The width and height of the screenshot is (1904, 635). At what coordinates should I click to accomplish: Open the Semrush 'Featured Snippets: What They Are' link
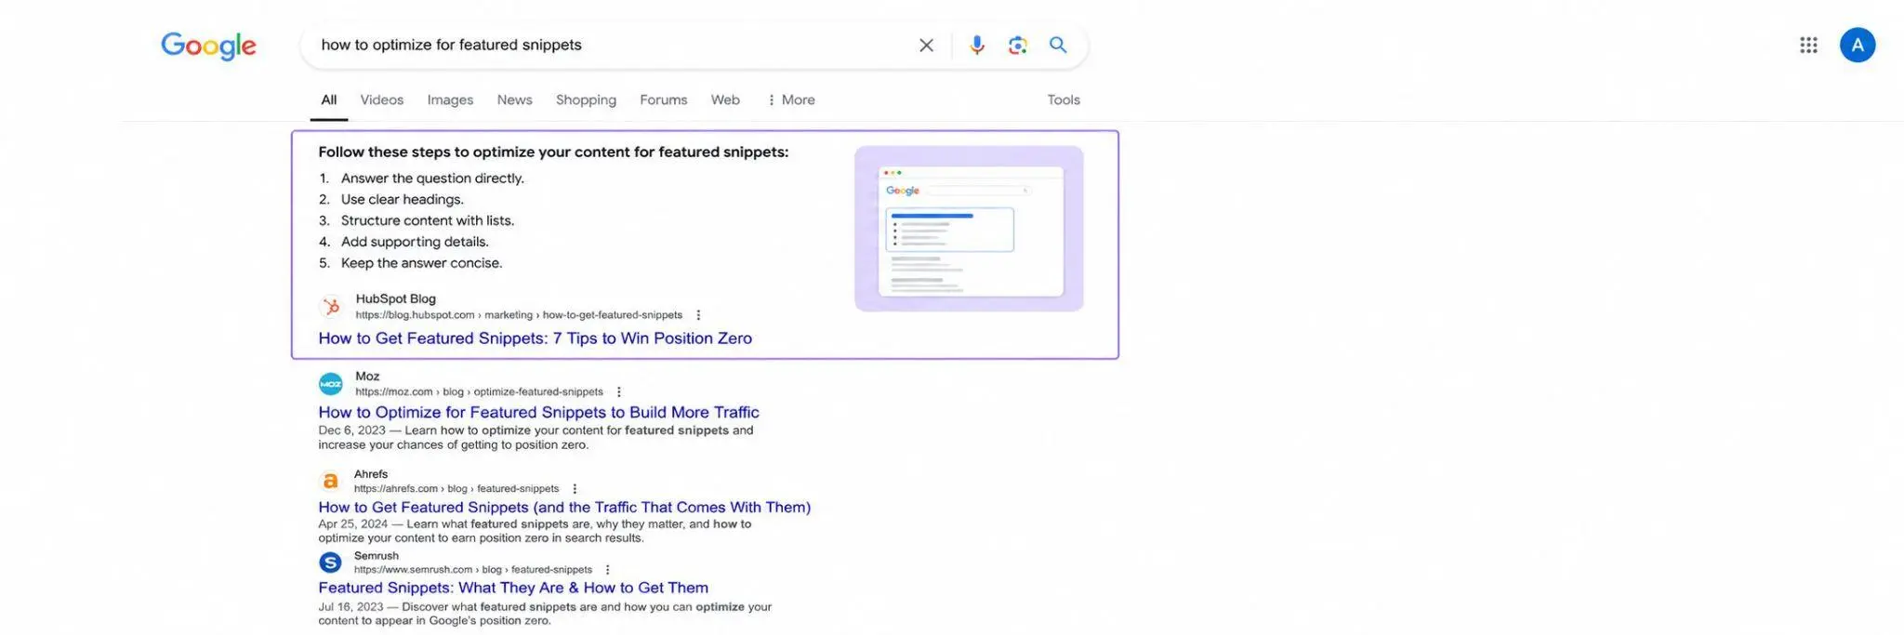pyautogui.click(x=513, y=588)
